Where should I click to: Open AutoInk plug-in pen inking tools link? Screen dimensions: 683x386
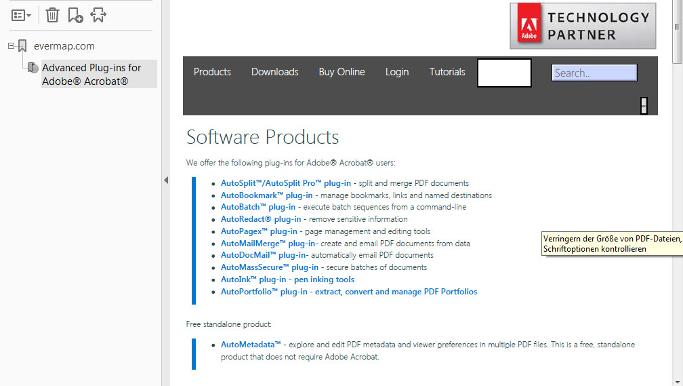(287, 279)
